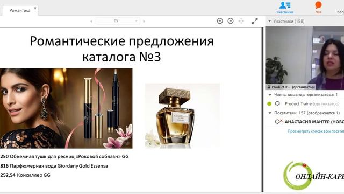The height and width of the screenshot is (194, 344).
Task: Click the line 250 Объемная тушь для ресниц
Action: [x=64, y=157]
